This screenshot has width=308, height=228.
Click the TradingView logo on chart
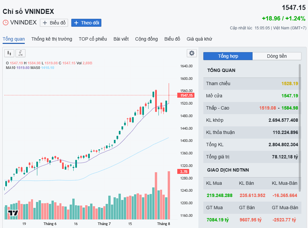tap(13, 213)
